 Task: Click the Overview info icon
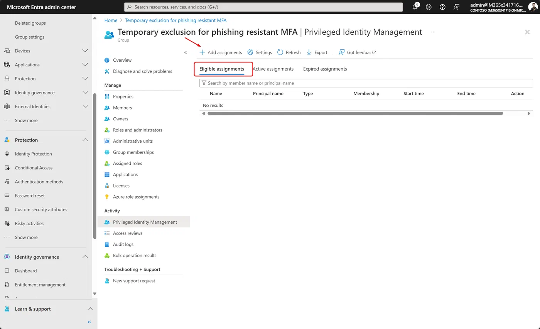click(107, 60)
